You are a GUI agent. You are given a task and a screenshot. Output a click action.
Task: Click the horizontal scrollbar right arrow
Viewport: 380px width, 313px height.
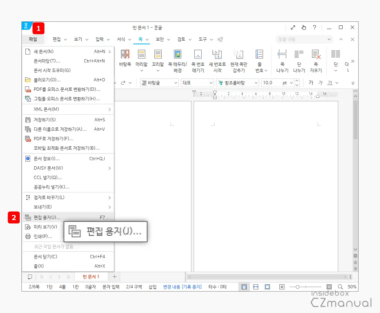pos(345,277)
